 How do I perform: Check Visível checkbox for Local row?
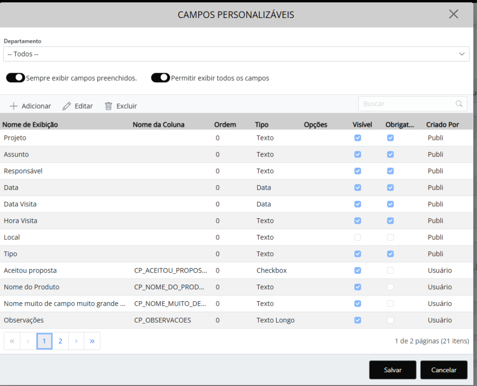click(x=358, y=237)
